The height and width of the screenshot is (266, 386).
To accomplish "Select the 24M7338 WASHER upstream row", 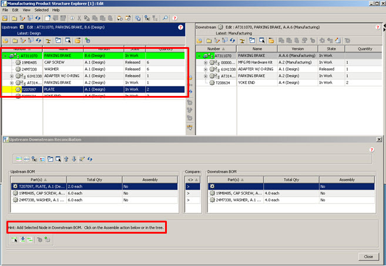I will pyautogui.click(x=93, y=69).
